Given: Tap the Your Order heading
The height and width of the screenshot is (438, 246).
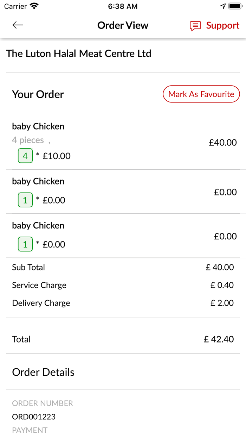Looking at the screenshot, I should click(38, 94).
